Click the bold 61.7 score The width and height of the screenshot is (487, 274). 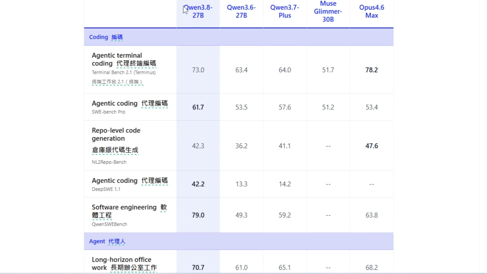(198, 107)
